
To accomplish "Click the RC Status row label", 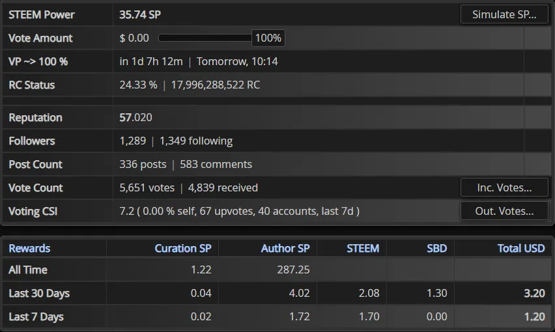I will coord(32,85).
